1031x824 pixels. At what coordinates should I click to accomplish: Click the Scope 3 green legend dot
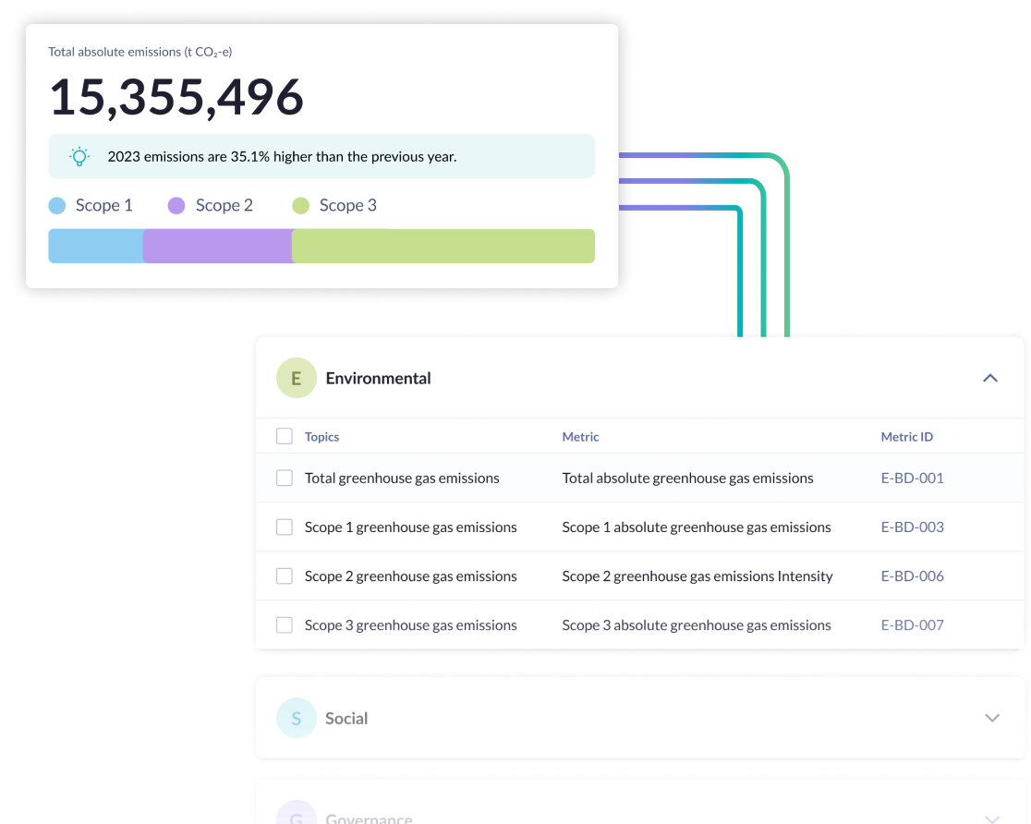click(300, 206)
